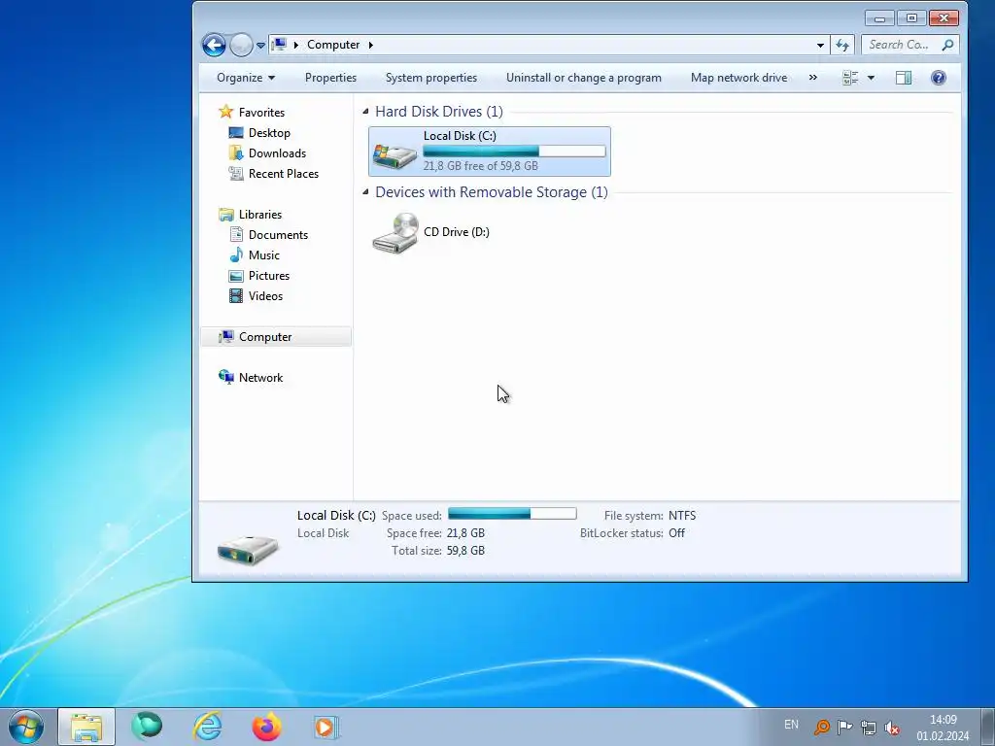
Task: Click the Space free 21,8 GB value
Action: tap(465, 533)
